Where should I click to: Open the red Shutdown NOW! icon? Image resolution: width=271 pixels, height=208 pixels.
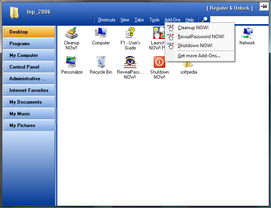(x=159, y=62)
